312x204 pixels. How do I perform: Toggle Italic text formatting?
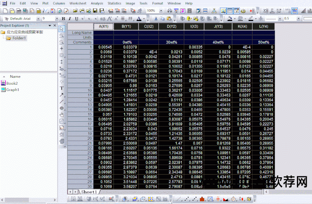pos(70,19)
